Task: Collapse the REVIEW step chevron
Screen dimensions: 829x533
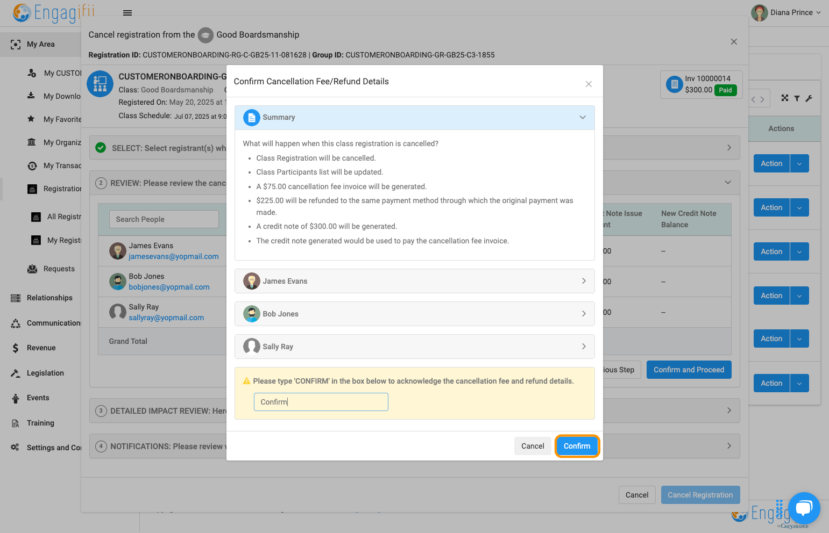Action: 728,183
